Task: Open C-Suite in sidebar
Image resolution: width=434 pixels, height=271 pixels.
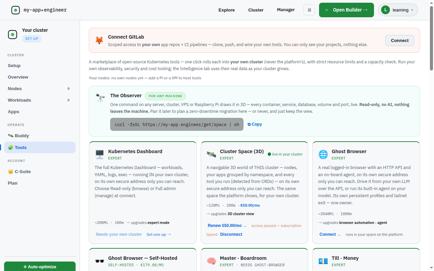Action: coord(40,172)
